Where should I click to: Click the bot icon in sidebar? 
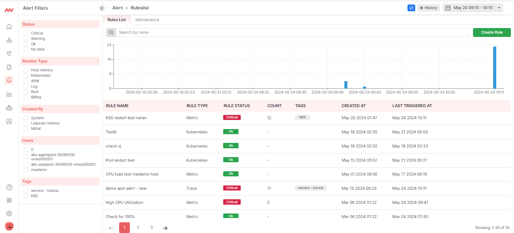pyautogui.click(x=9, y=108)
